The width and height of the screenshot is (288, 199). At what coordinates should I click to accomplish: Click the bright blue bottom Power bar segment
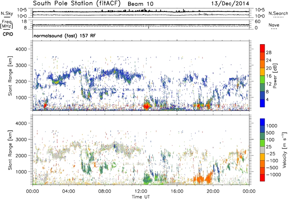[262, 103]
